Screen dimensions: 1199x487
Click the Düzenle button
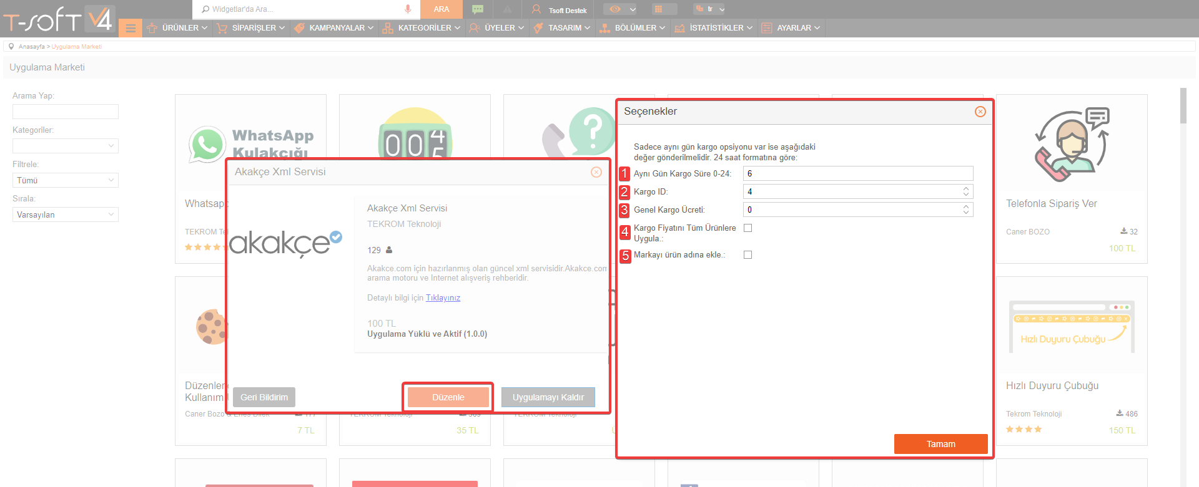point(448,397)
